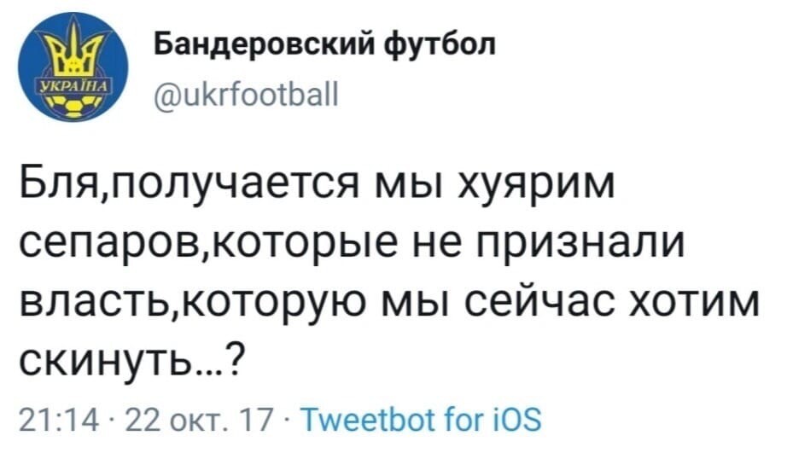Screen dimensions: 787x453
Task: Open the Tweetbot for iOS source link
Action: point(422,420)
